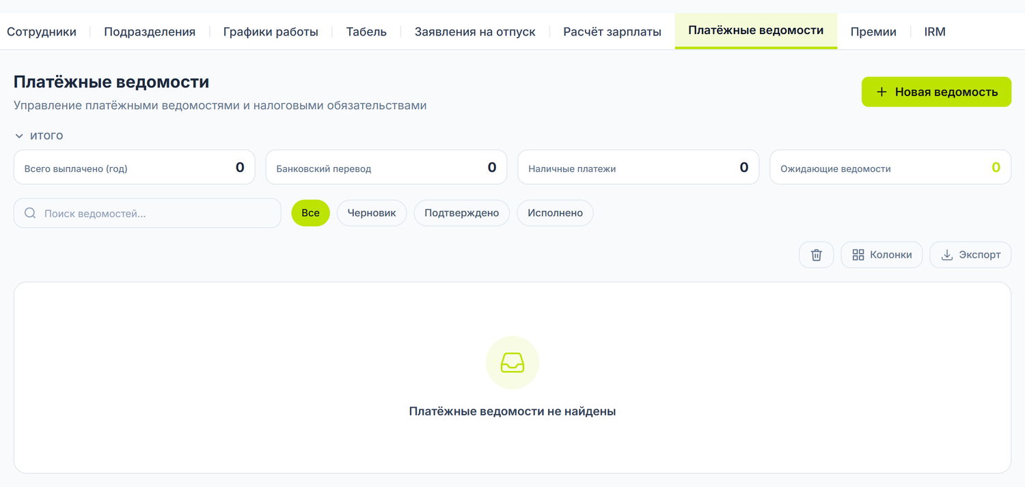Click the trash delete icon button
This screenshot has height=487, width=1025.
pos(816,254)
